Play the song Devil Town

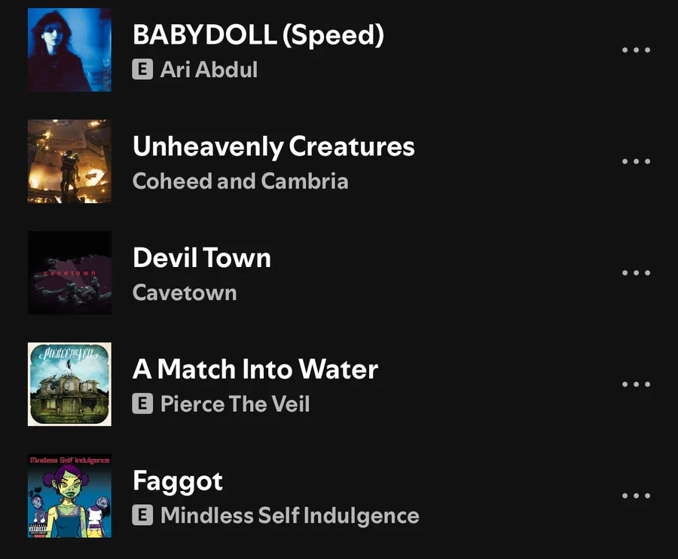[202, 258]
